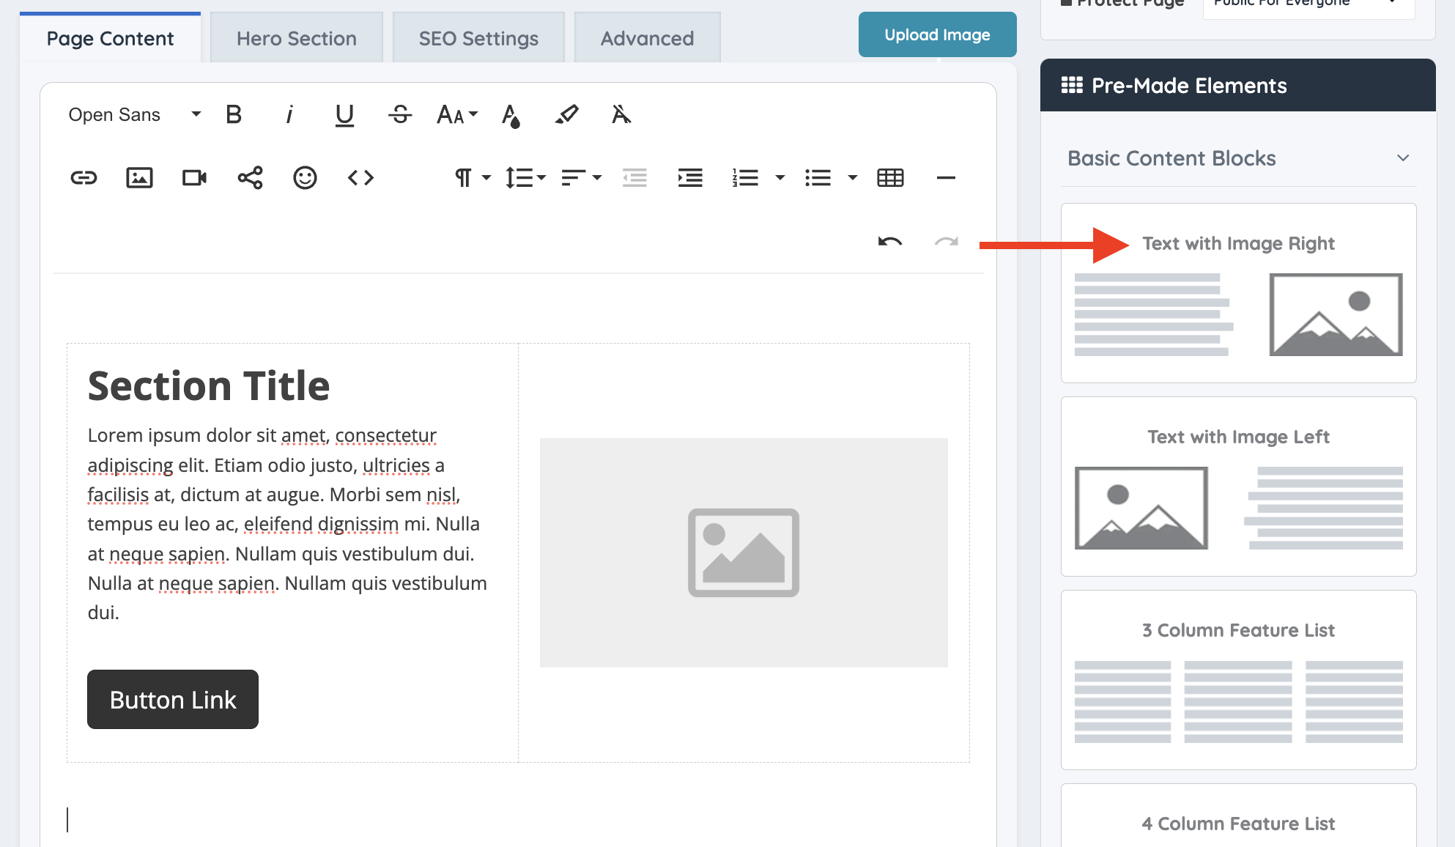Insert a video into the editor
Viewport: 1455px width, 847px height.
194,178
